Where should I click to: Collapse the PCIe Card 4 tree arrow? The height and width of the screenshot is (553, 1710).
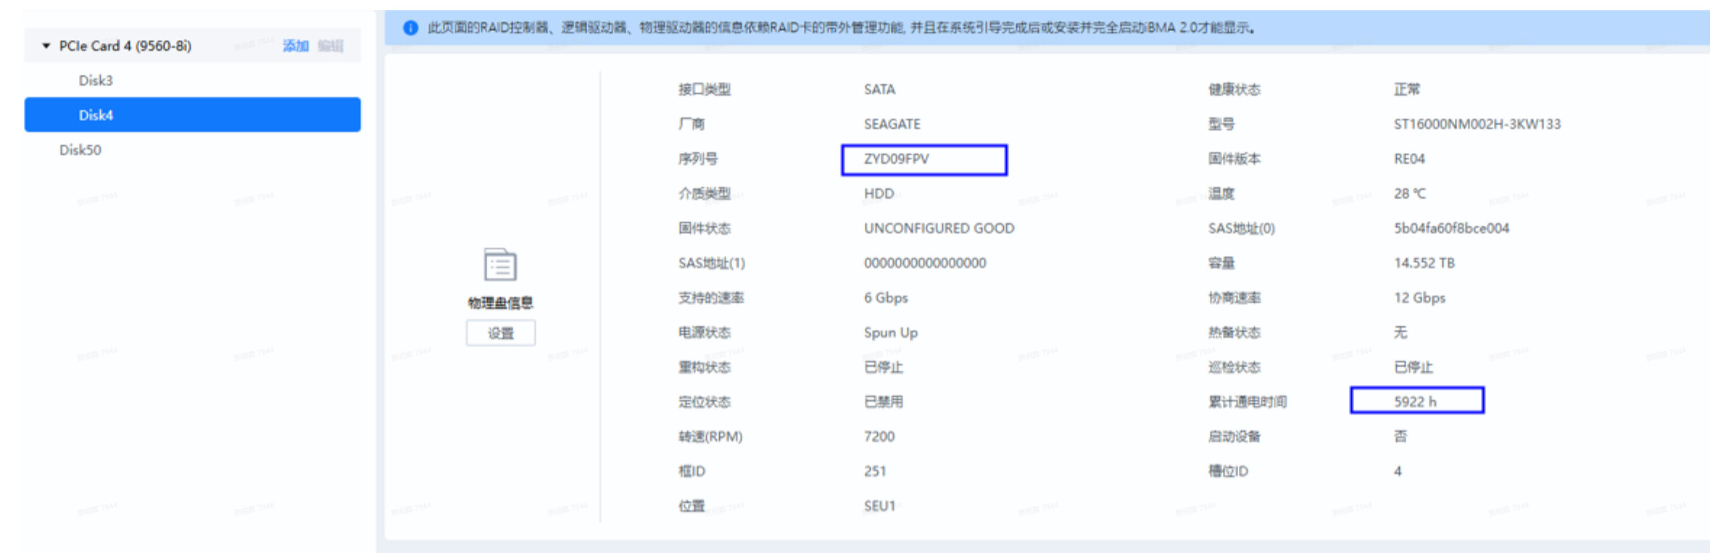[46, 46]
